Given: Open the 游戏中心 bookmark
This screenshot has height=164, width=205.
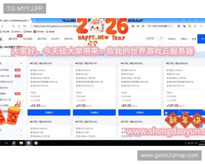Looking at the screenshot, I should coord(17,32).
